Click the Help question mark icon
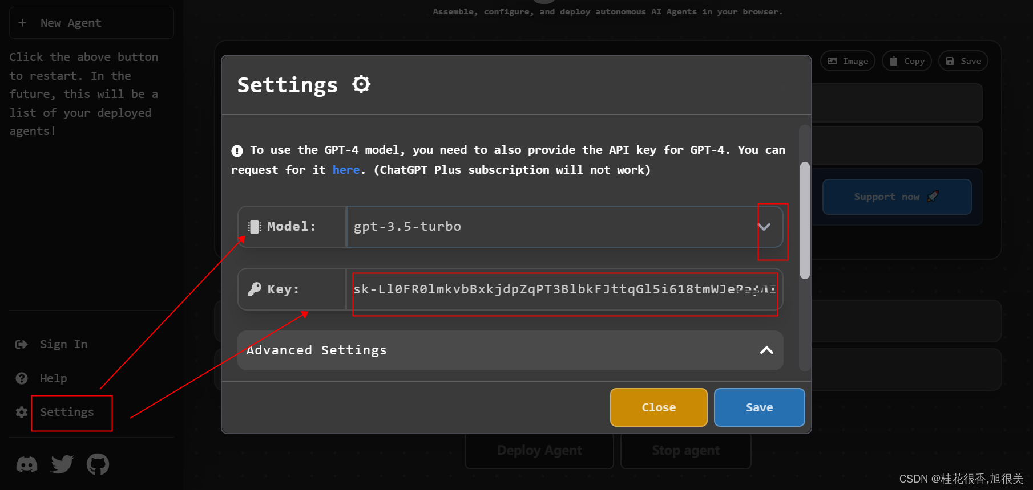 (x=22, y=378)
